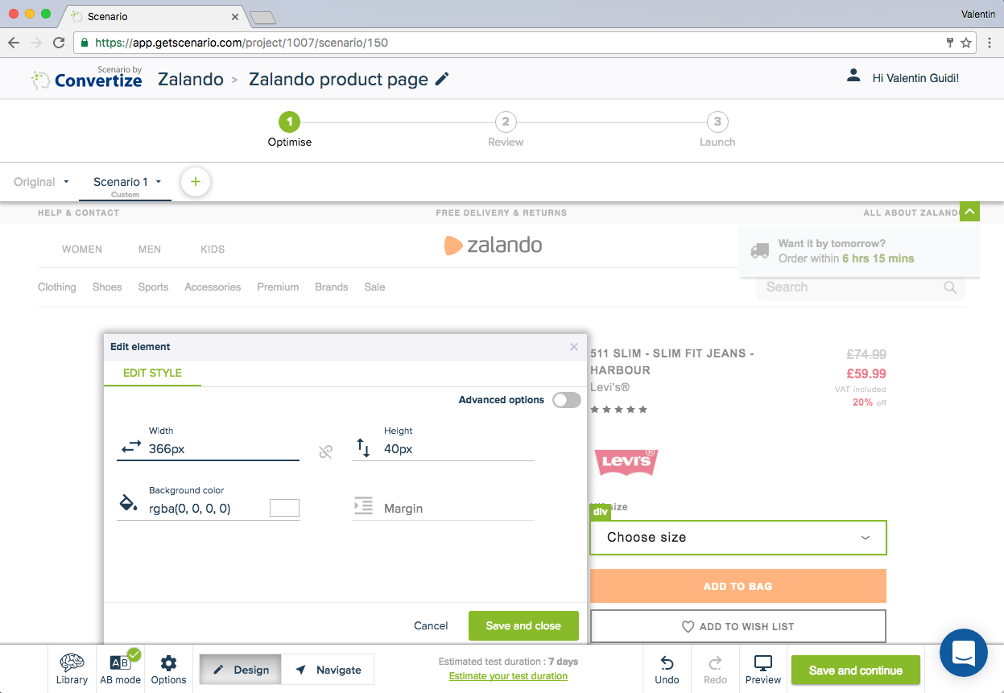Open Sale category link
The height and width of the screenshot is (693, 1004).
pos(374,287)
